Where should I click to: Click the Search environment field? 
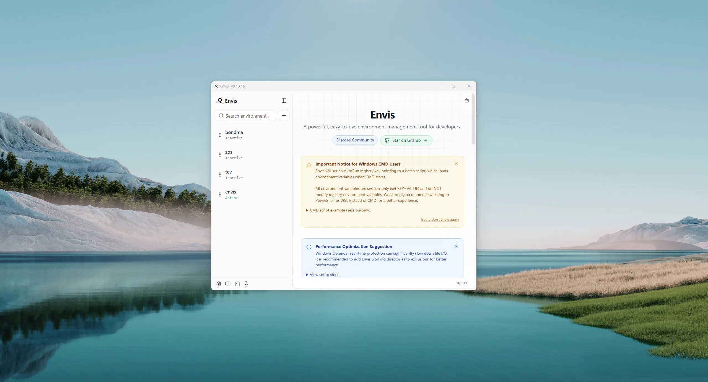(x=245, y=116)
